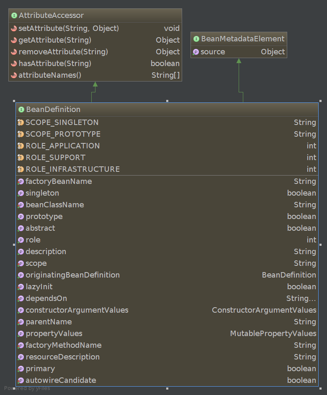
Task: Click the property icon beside dependsOn
Action: 21,298
